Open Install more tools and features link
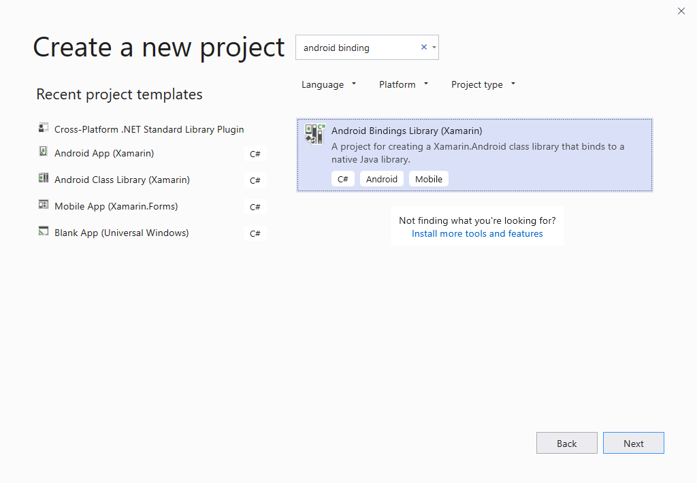Image resolution: width=697 pixels, height=483 pixels. tap(477, 233)
